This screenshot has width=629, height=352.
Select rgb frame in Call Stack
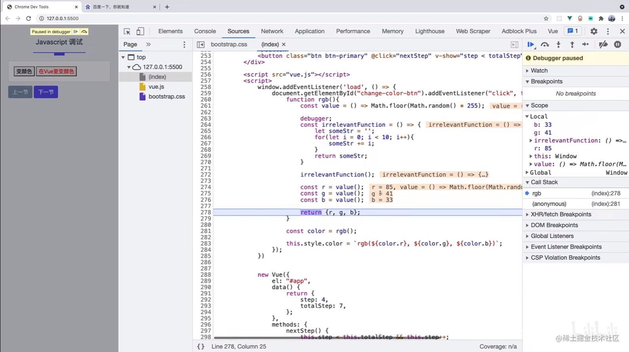[x=576, y=193]
